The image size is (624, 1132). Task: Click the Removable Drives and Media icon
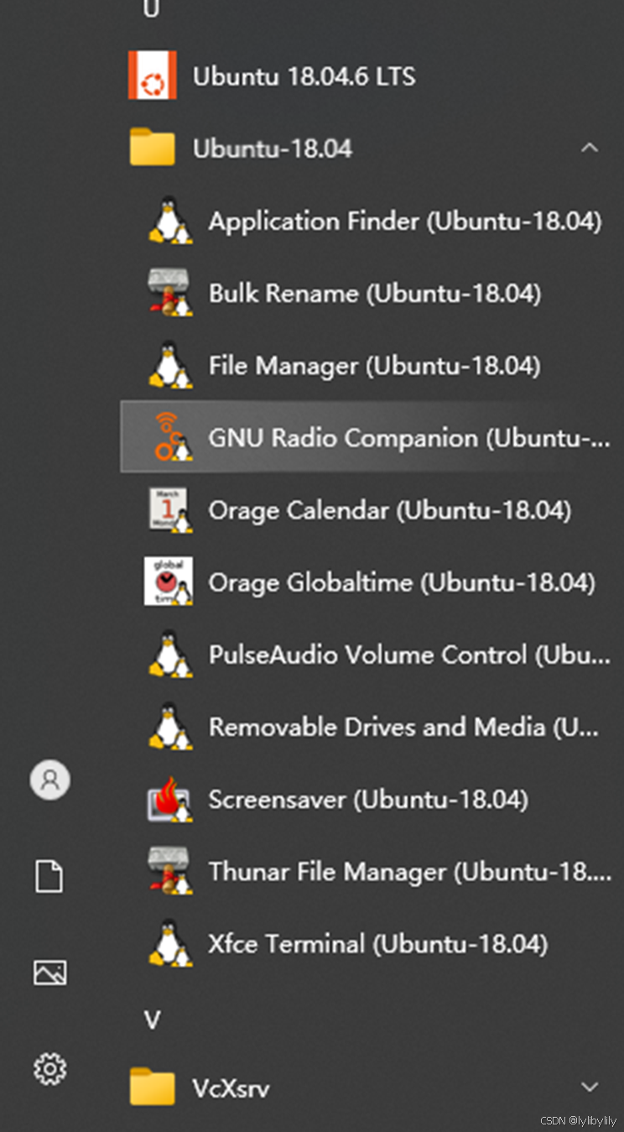[170, 726]
